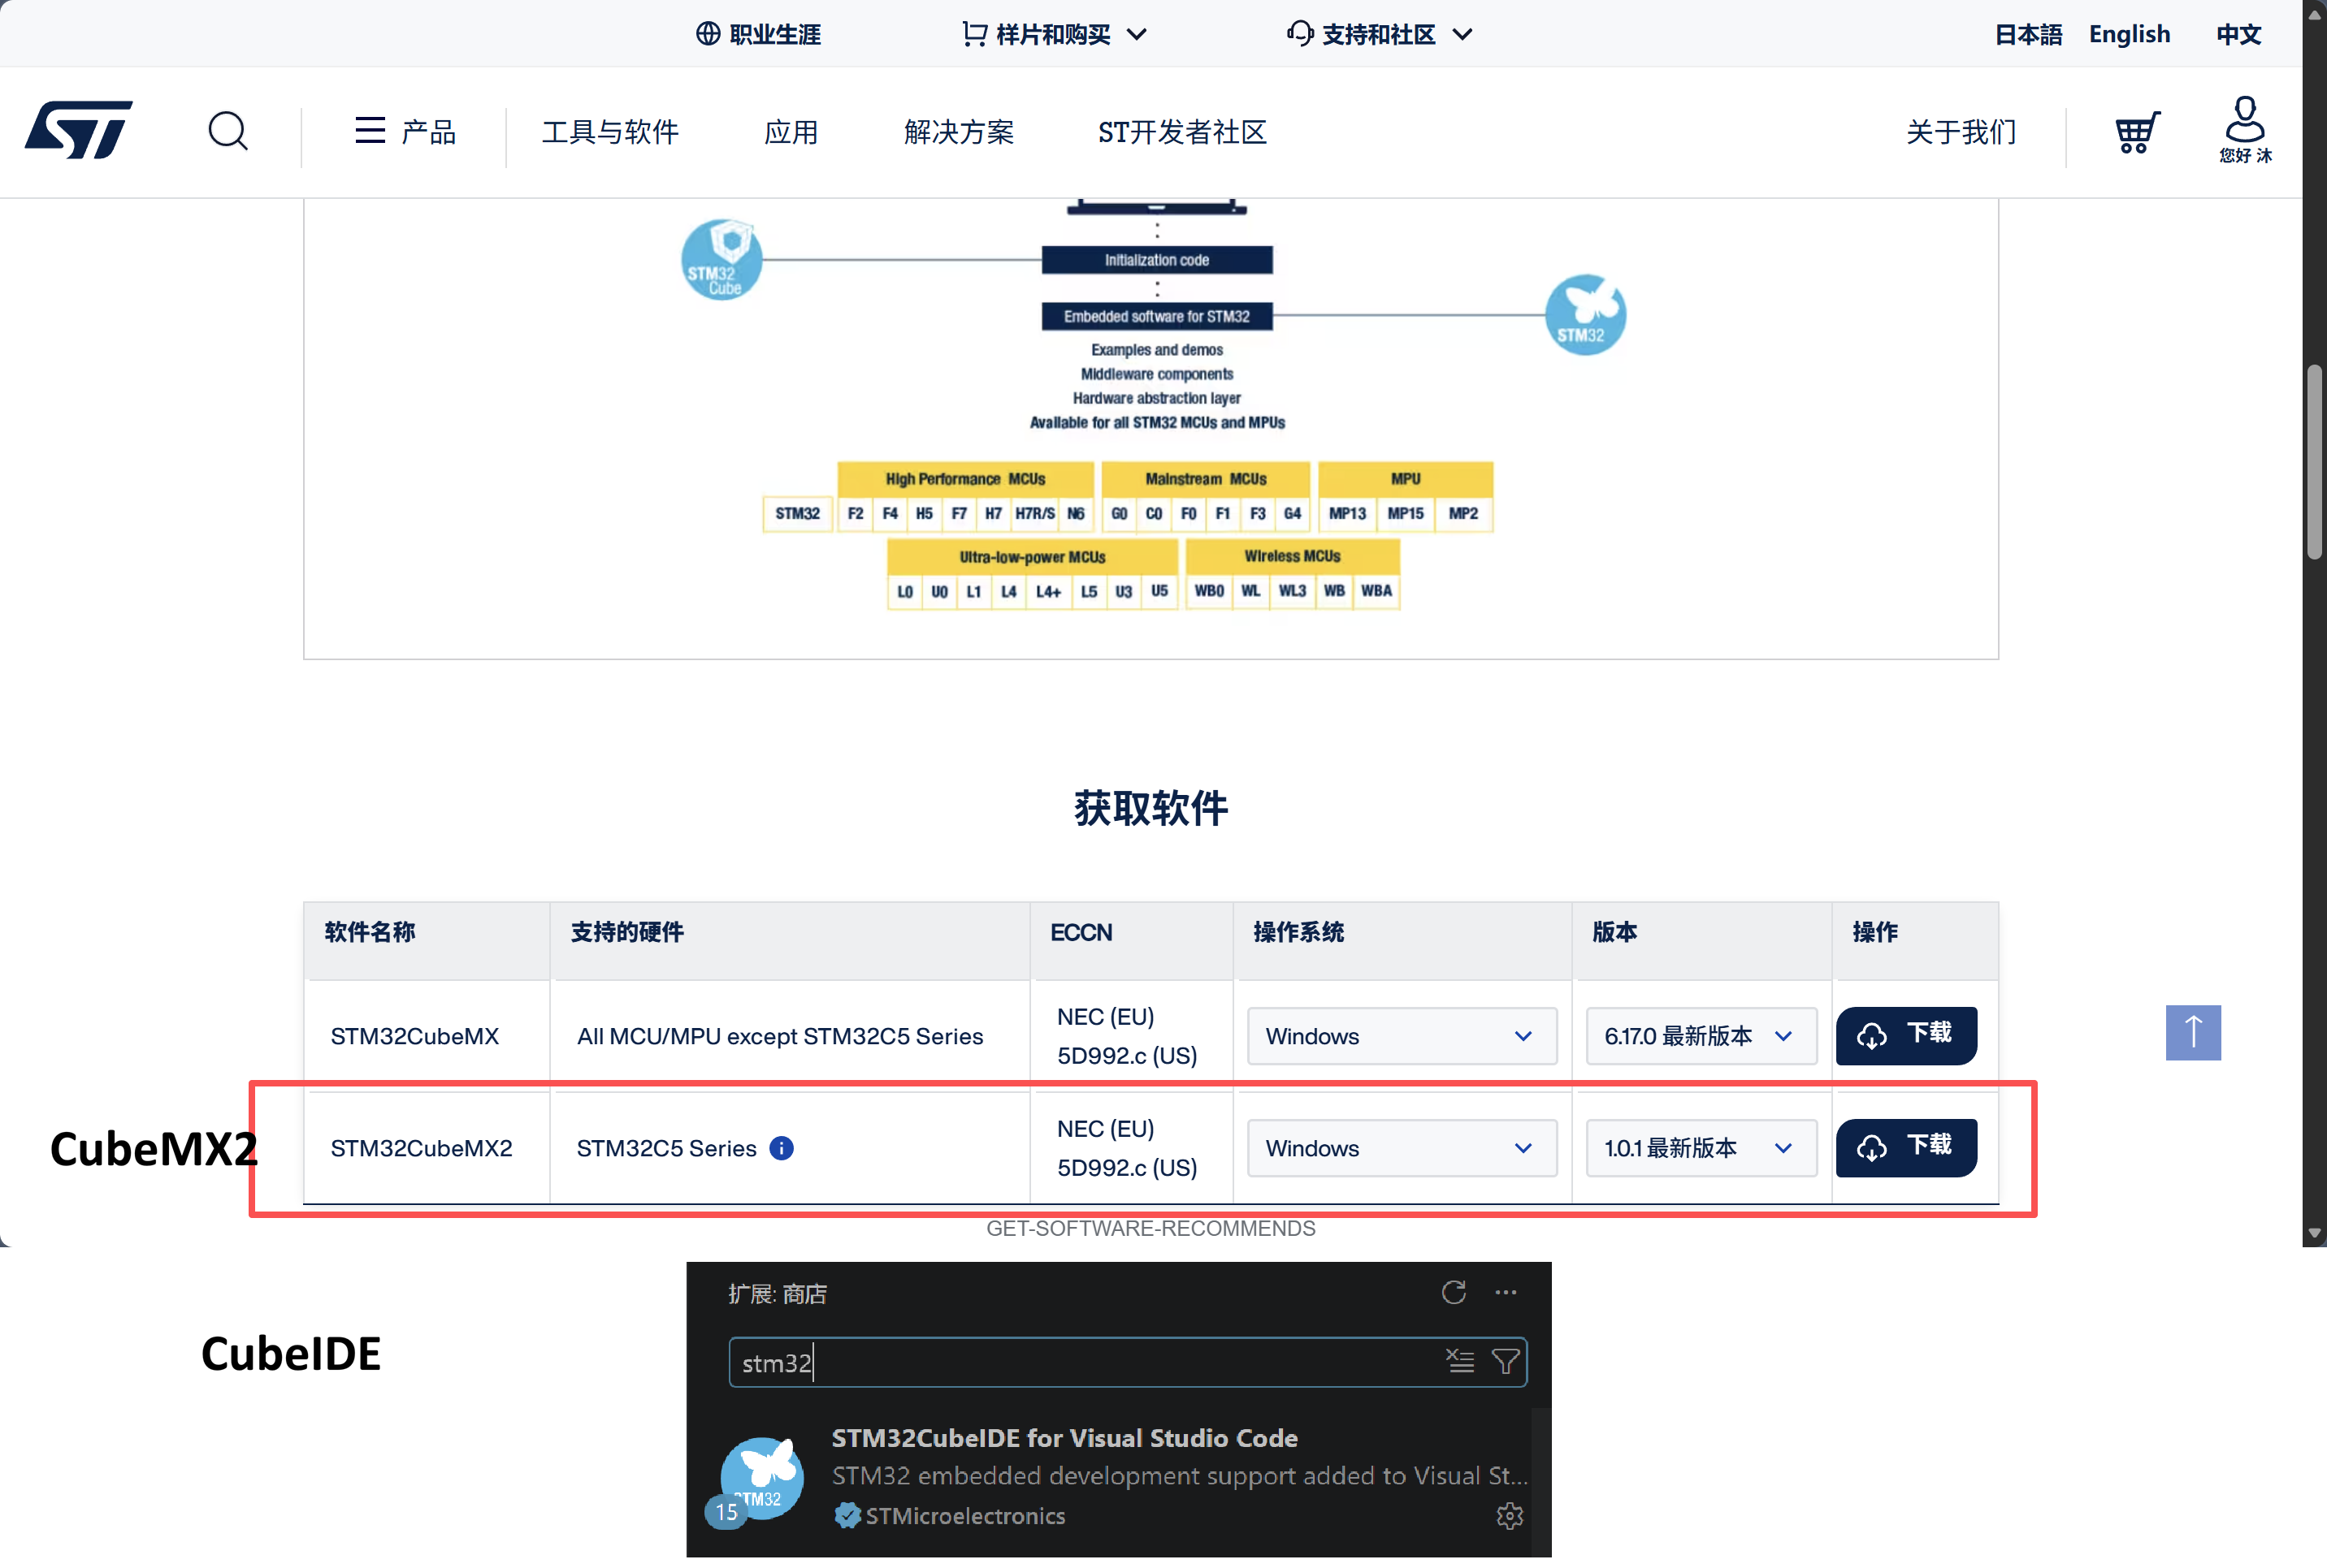
Task: Select operating system dropdown for STM32CubeMX
Action: pos(1402,1036)
